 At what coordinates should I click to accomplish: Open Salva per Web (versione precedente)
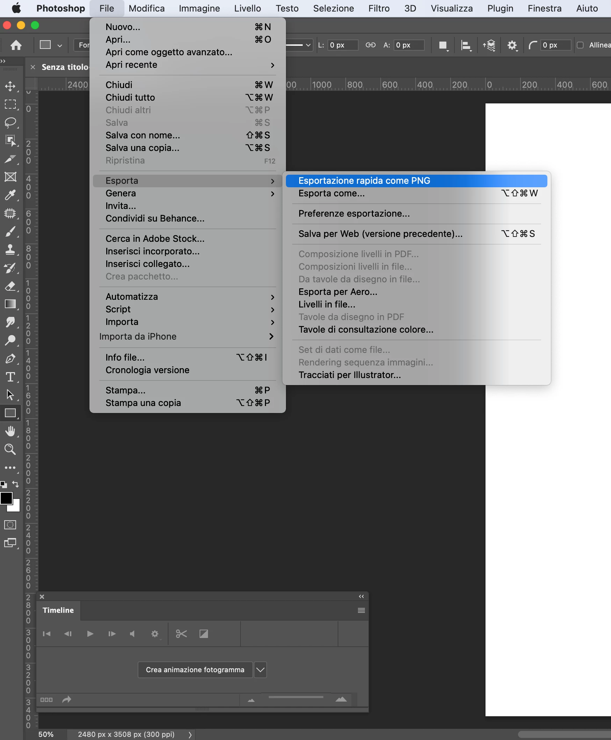pos(416,234)
